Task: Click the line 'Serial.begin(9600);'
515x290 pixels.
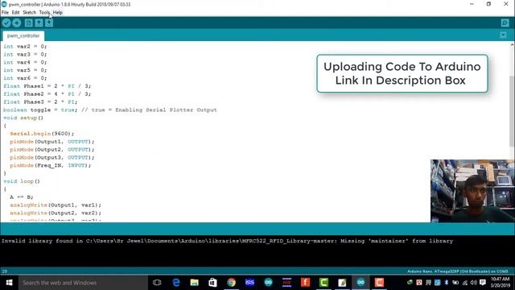Action: pyautogui.click(x=42, y=134)
